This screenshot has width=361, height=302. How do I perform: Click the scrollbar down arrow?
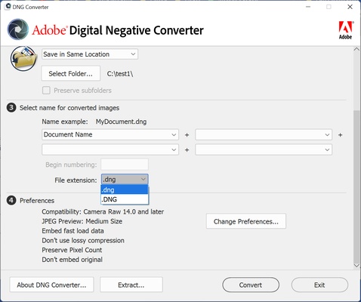coord(356,266)
